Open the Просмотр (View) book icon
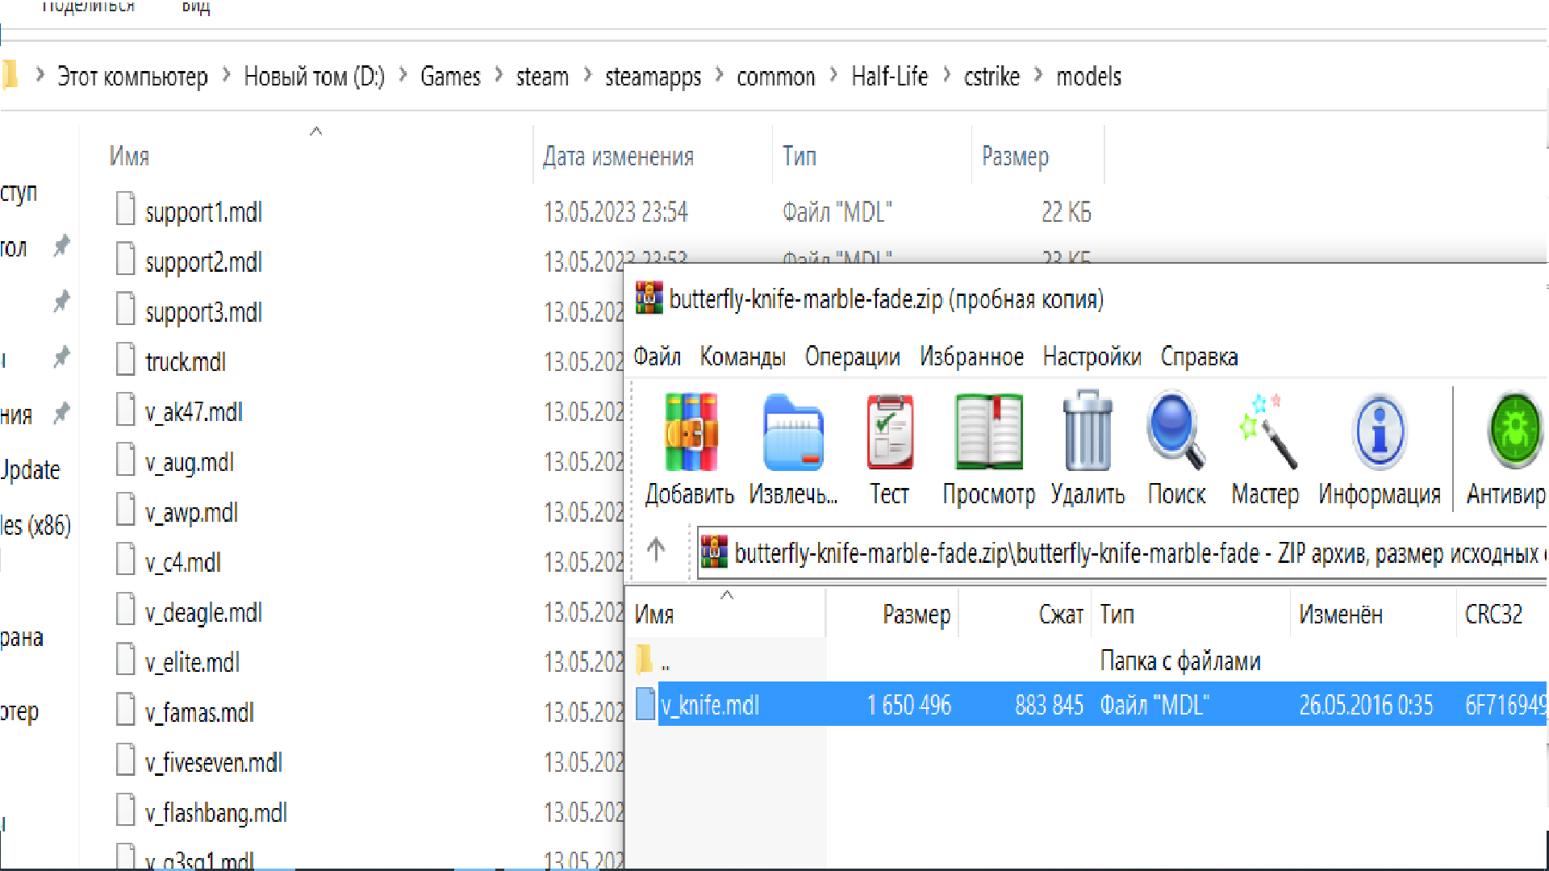1549x871 pixels. [x=988, y=433]
